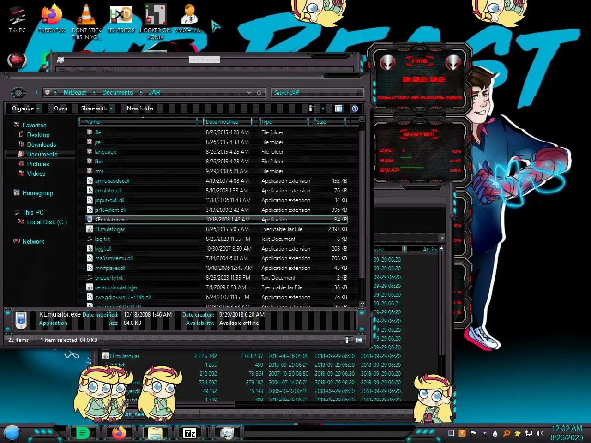The width and height of the screenshot is (591, 443).
Task: Open the green Spotify-style taskbar icon
Action: 83,433
